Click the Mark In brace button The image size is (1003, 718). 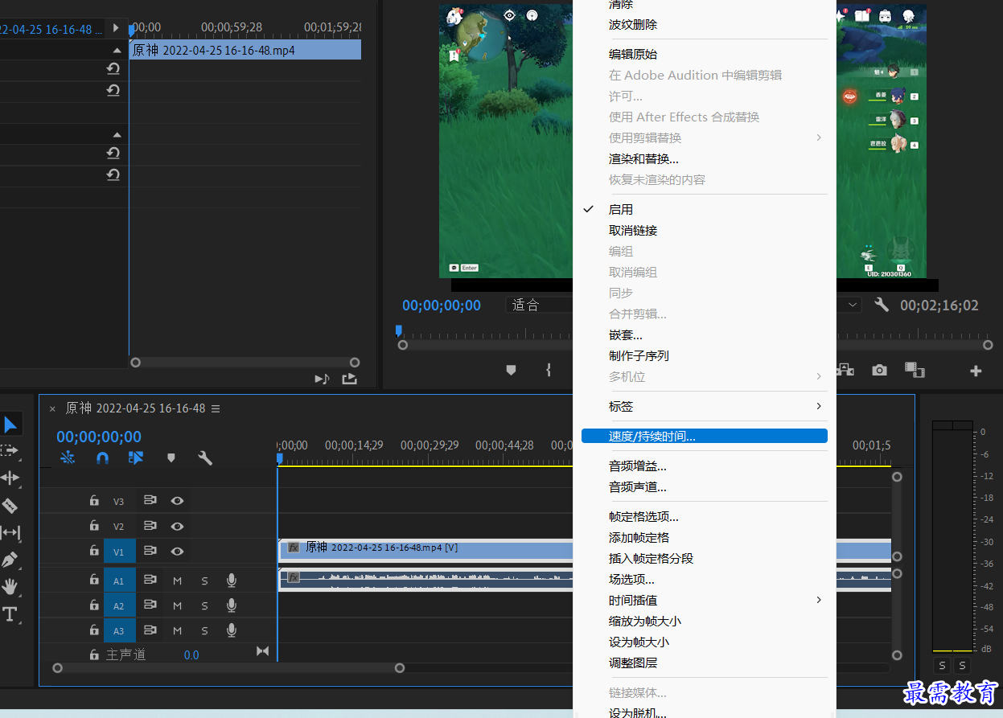tap(549, 370)
